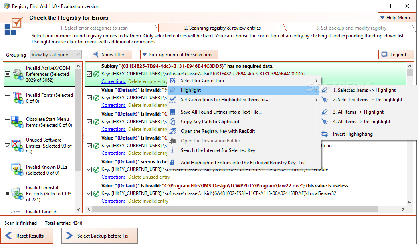Enable the Invalid Known DLLs checkbox
Screen dimensions: 418x244
[8, 170]
